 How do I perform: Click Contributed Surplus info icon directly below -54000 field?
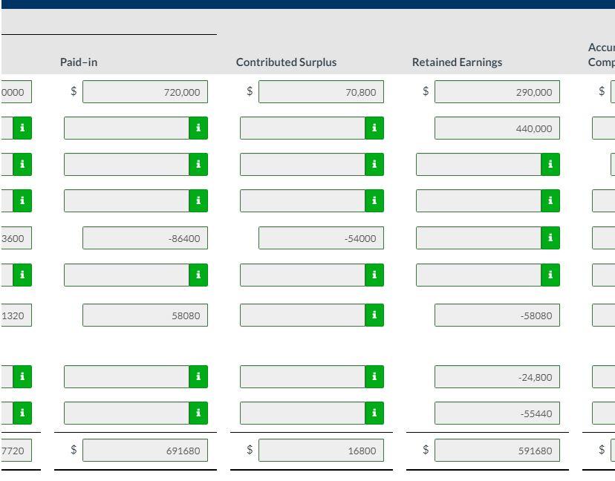tap(374, 275)
